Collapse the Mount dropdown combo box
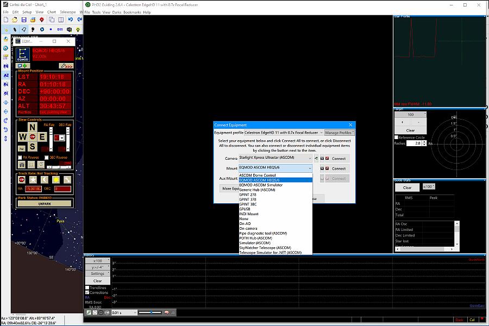The height and width of the screenshot is (326, 489). click(x=275, y=168)
